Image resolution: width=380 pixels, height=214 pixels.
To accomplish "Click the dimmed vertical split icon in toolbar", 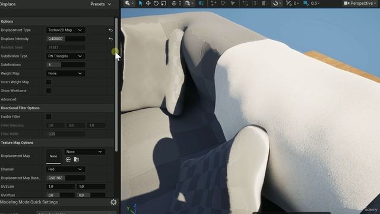I will [x=255, y=4].
